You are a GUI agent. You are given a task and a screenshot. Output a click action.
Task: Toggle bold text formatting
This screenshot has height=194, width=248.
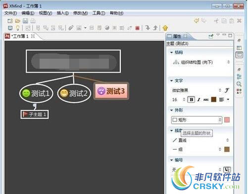[192, 100]
